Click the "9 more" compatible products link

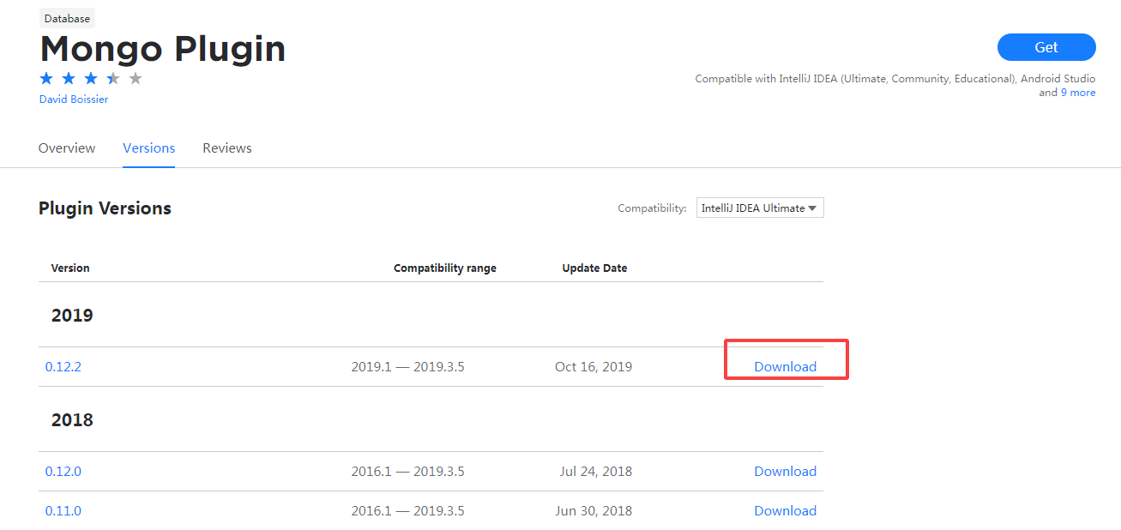click(1078, 93)
